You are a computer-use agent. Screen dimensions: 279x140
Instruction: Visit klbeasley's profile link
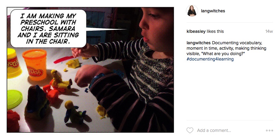196,31
